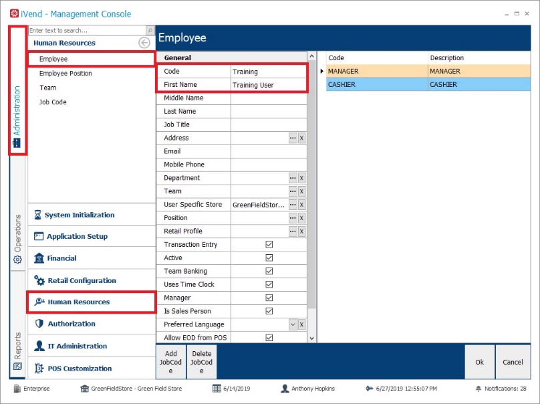Open the Team lookup ellipsis button

click(x=293, y=191)
